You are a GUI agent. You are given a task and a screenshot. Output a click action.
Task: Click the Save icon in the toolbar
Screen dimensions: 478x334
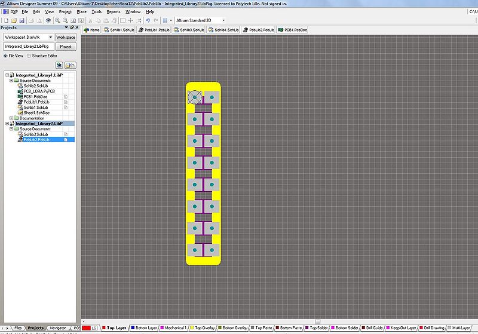pyautogui.click(x=20, y=20)
